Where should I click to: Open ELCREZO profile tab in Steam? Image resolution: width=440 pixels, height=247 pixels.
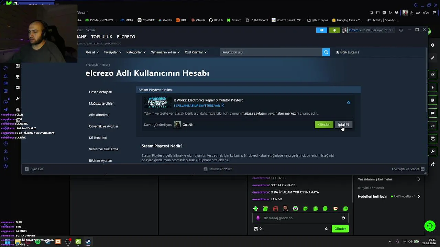126,37
